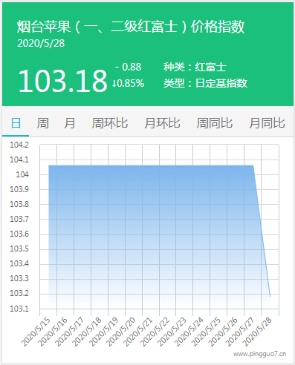The width and height of the screenshot is (295, 365).
Task: Click the change value -0.88
Action: point(128,67)
